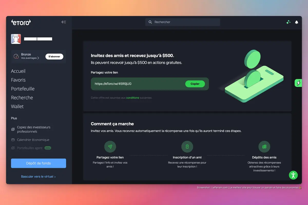The width and height of the screenshot is (308, 205).
Task: Click the green lightning bolt side tab
Action: coord(298,83)
